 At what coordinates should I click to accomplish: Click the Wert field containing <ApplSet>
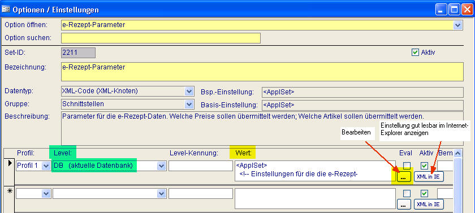click(315, 171)
